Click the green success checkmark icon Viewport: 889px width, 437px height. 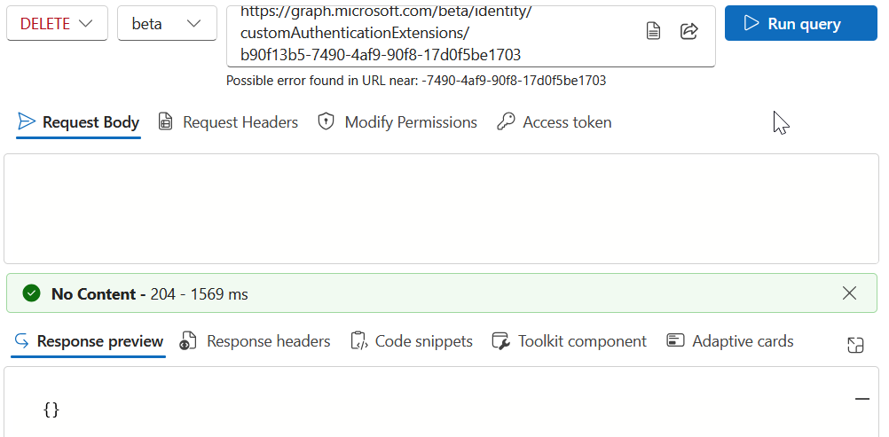pyautogui.click(x=32, y=293)
